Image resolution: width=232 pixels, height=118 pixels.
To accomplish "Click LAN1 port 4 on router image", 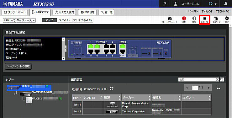I will (113, 46).
